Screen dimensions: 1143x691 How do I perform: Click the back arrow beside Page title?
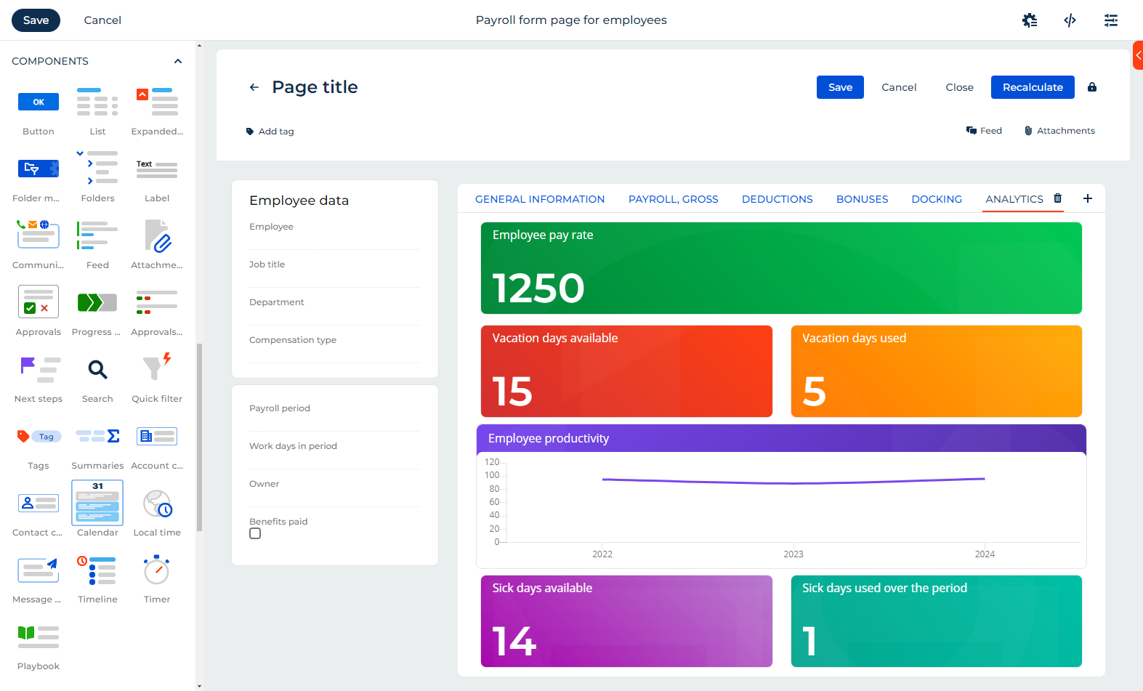[x=254, y=87]
